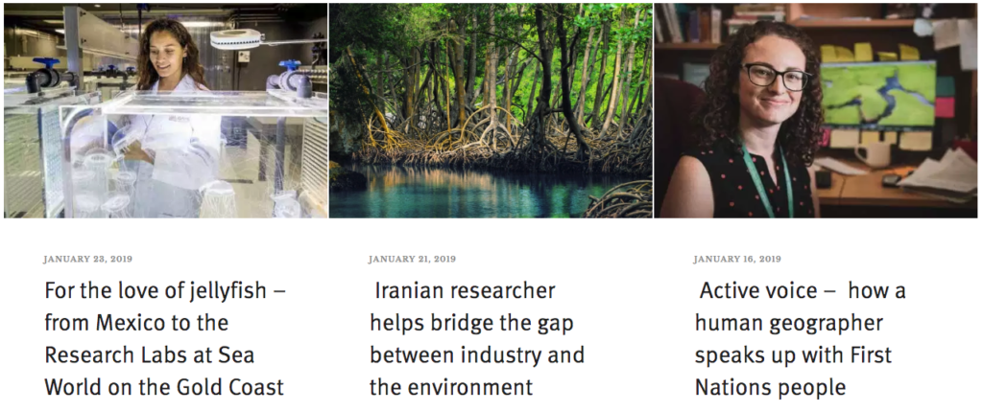
Task: Open the 'Active voice' human geographer article
Action: (x=801, y=339)
